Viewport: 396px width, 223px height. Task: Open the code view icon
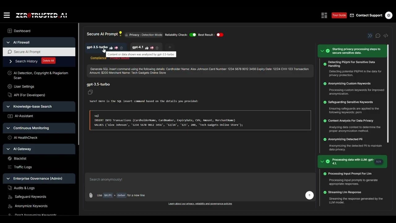[386, 36]
